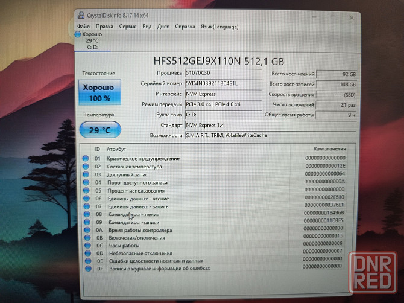Click the disk model title HFS512GEJ9X110N 512,1 GB
The image size is (404, 303).
219,62
